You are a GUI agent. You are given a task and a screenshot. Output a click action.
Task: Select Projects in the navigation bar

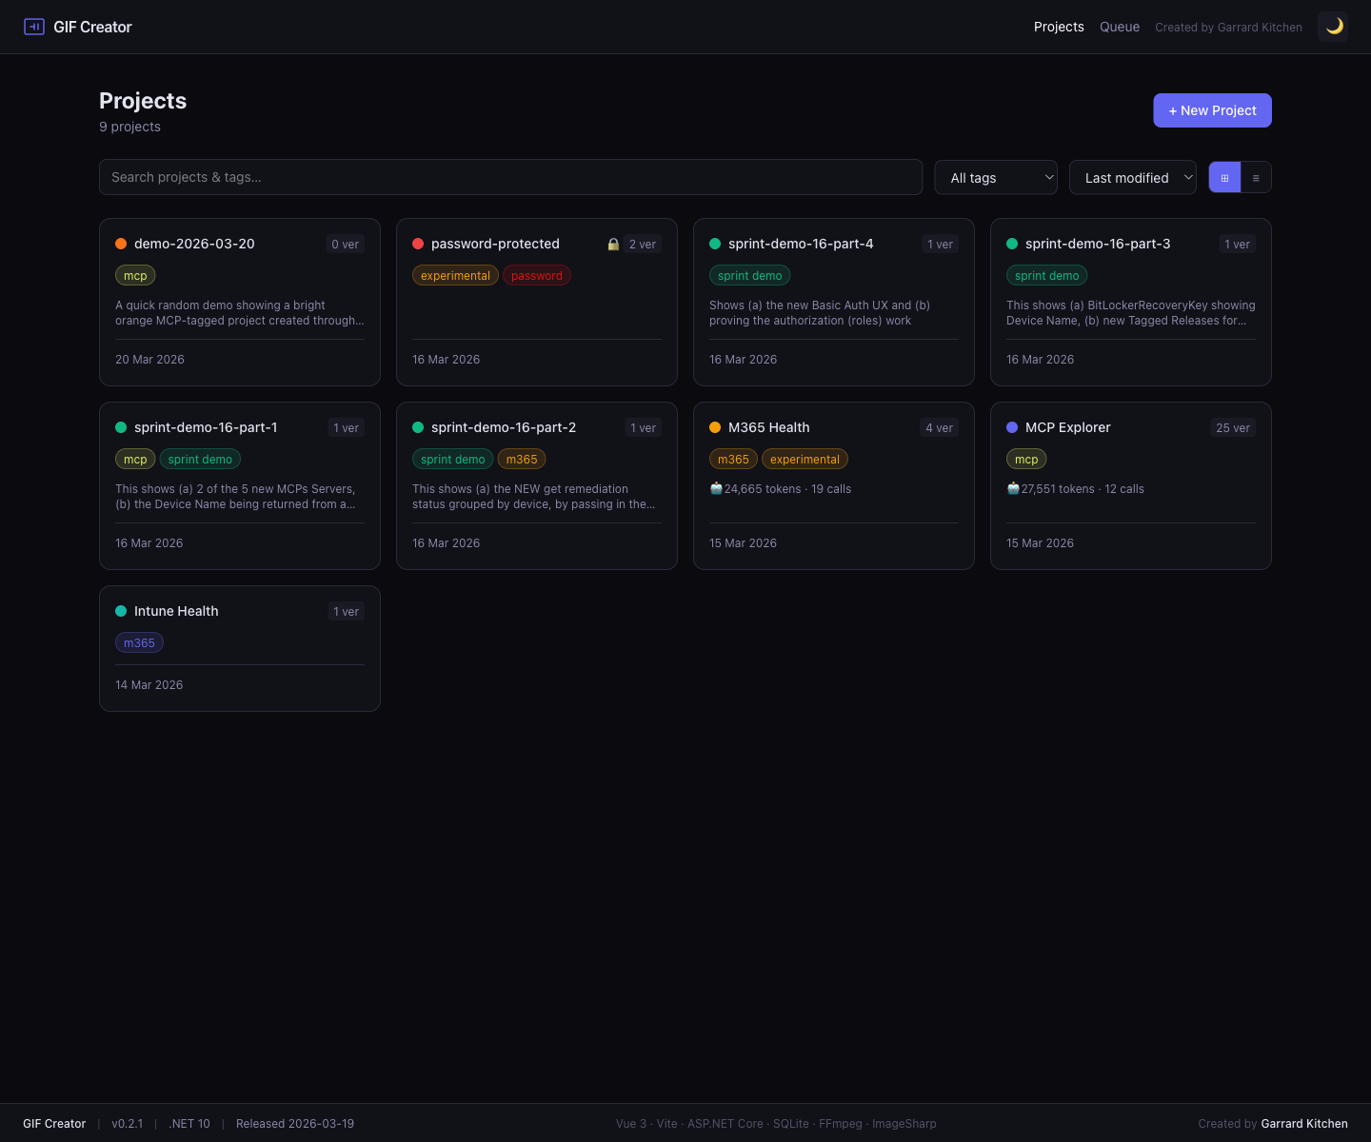(x=1059, y=27)
